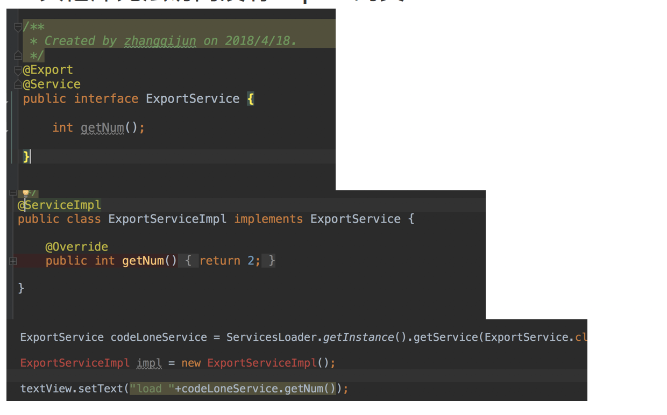The image size is (667, 415).
Task: Click the fold end marker beside */
Action: point(18,55)
